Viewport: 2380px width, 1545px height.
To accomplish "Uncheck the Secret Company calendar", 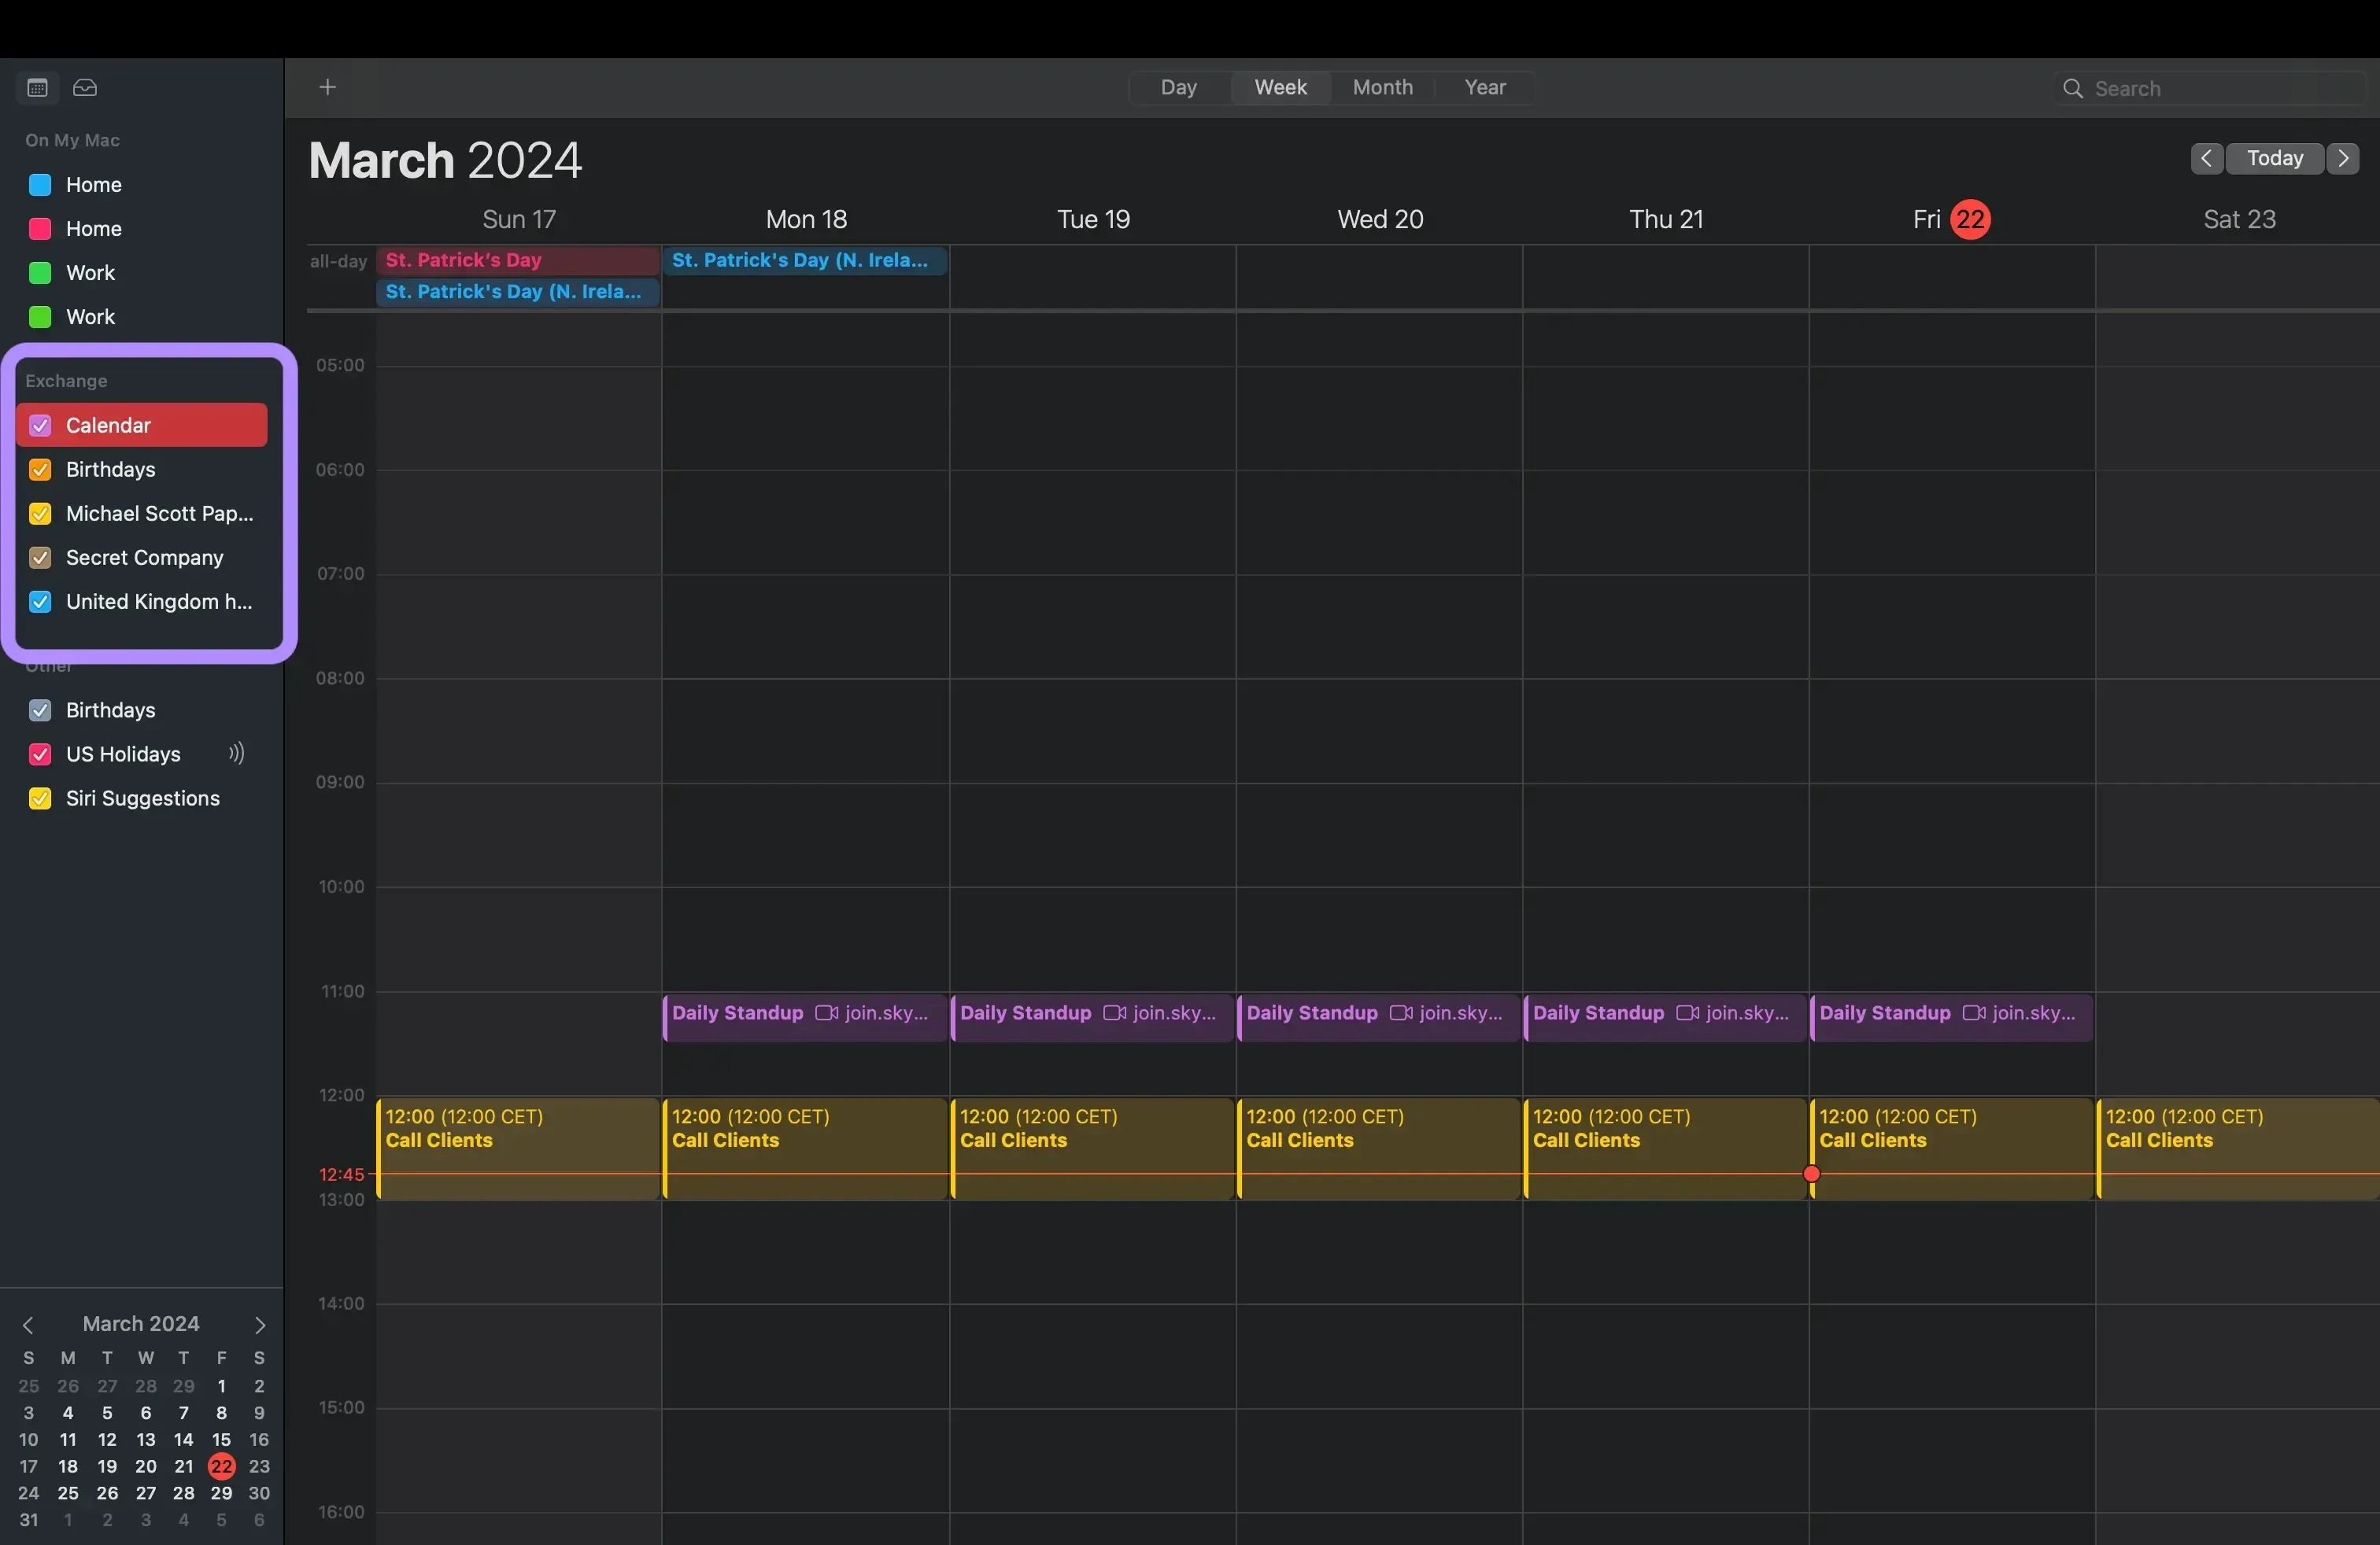I will coord(41,558).
